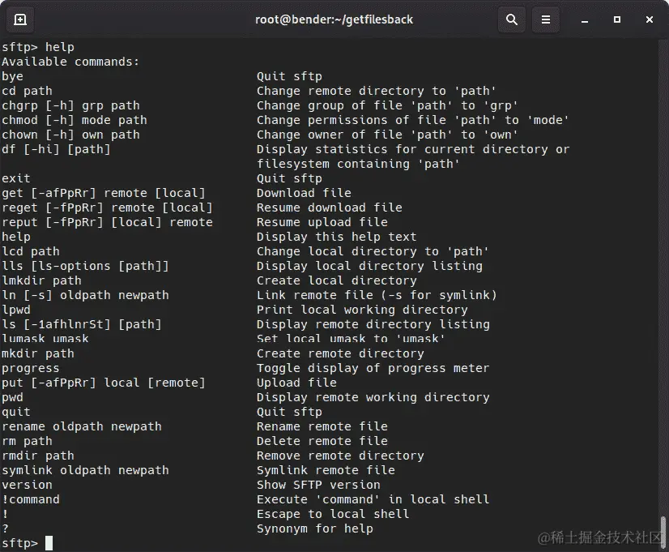Open the terminal search tool

[512, 19]
